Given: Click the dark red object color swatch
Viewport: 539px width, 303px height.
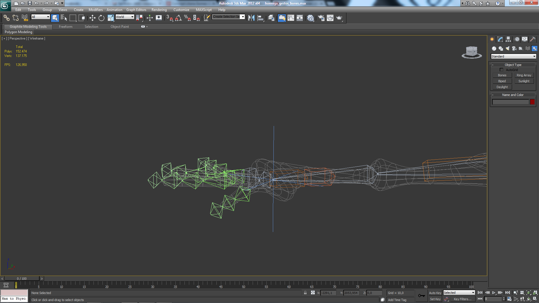Looking at the screenshot, I should click(x=532, y=102).
